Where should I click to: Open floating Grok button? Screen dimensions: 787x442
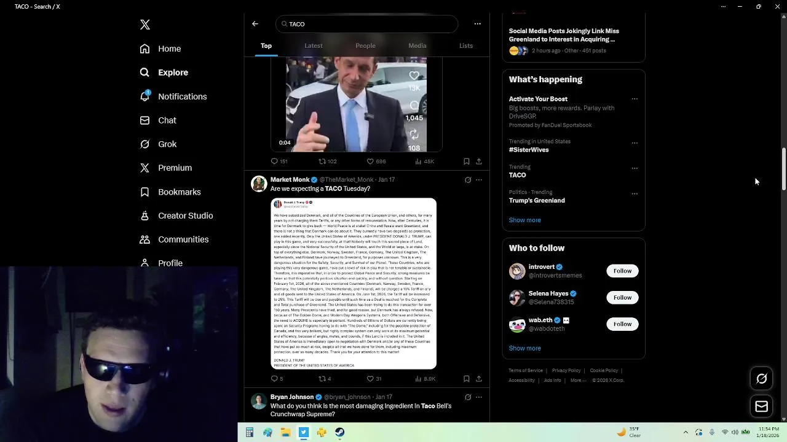tap(762, 379)
